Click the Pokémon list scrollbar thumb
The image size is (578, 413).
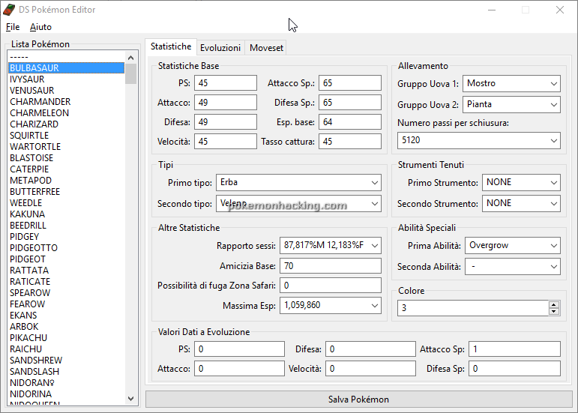130,74
